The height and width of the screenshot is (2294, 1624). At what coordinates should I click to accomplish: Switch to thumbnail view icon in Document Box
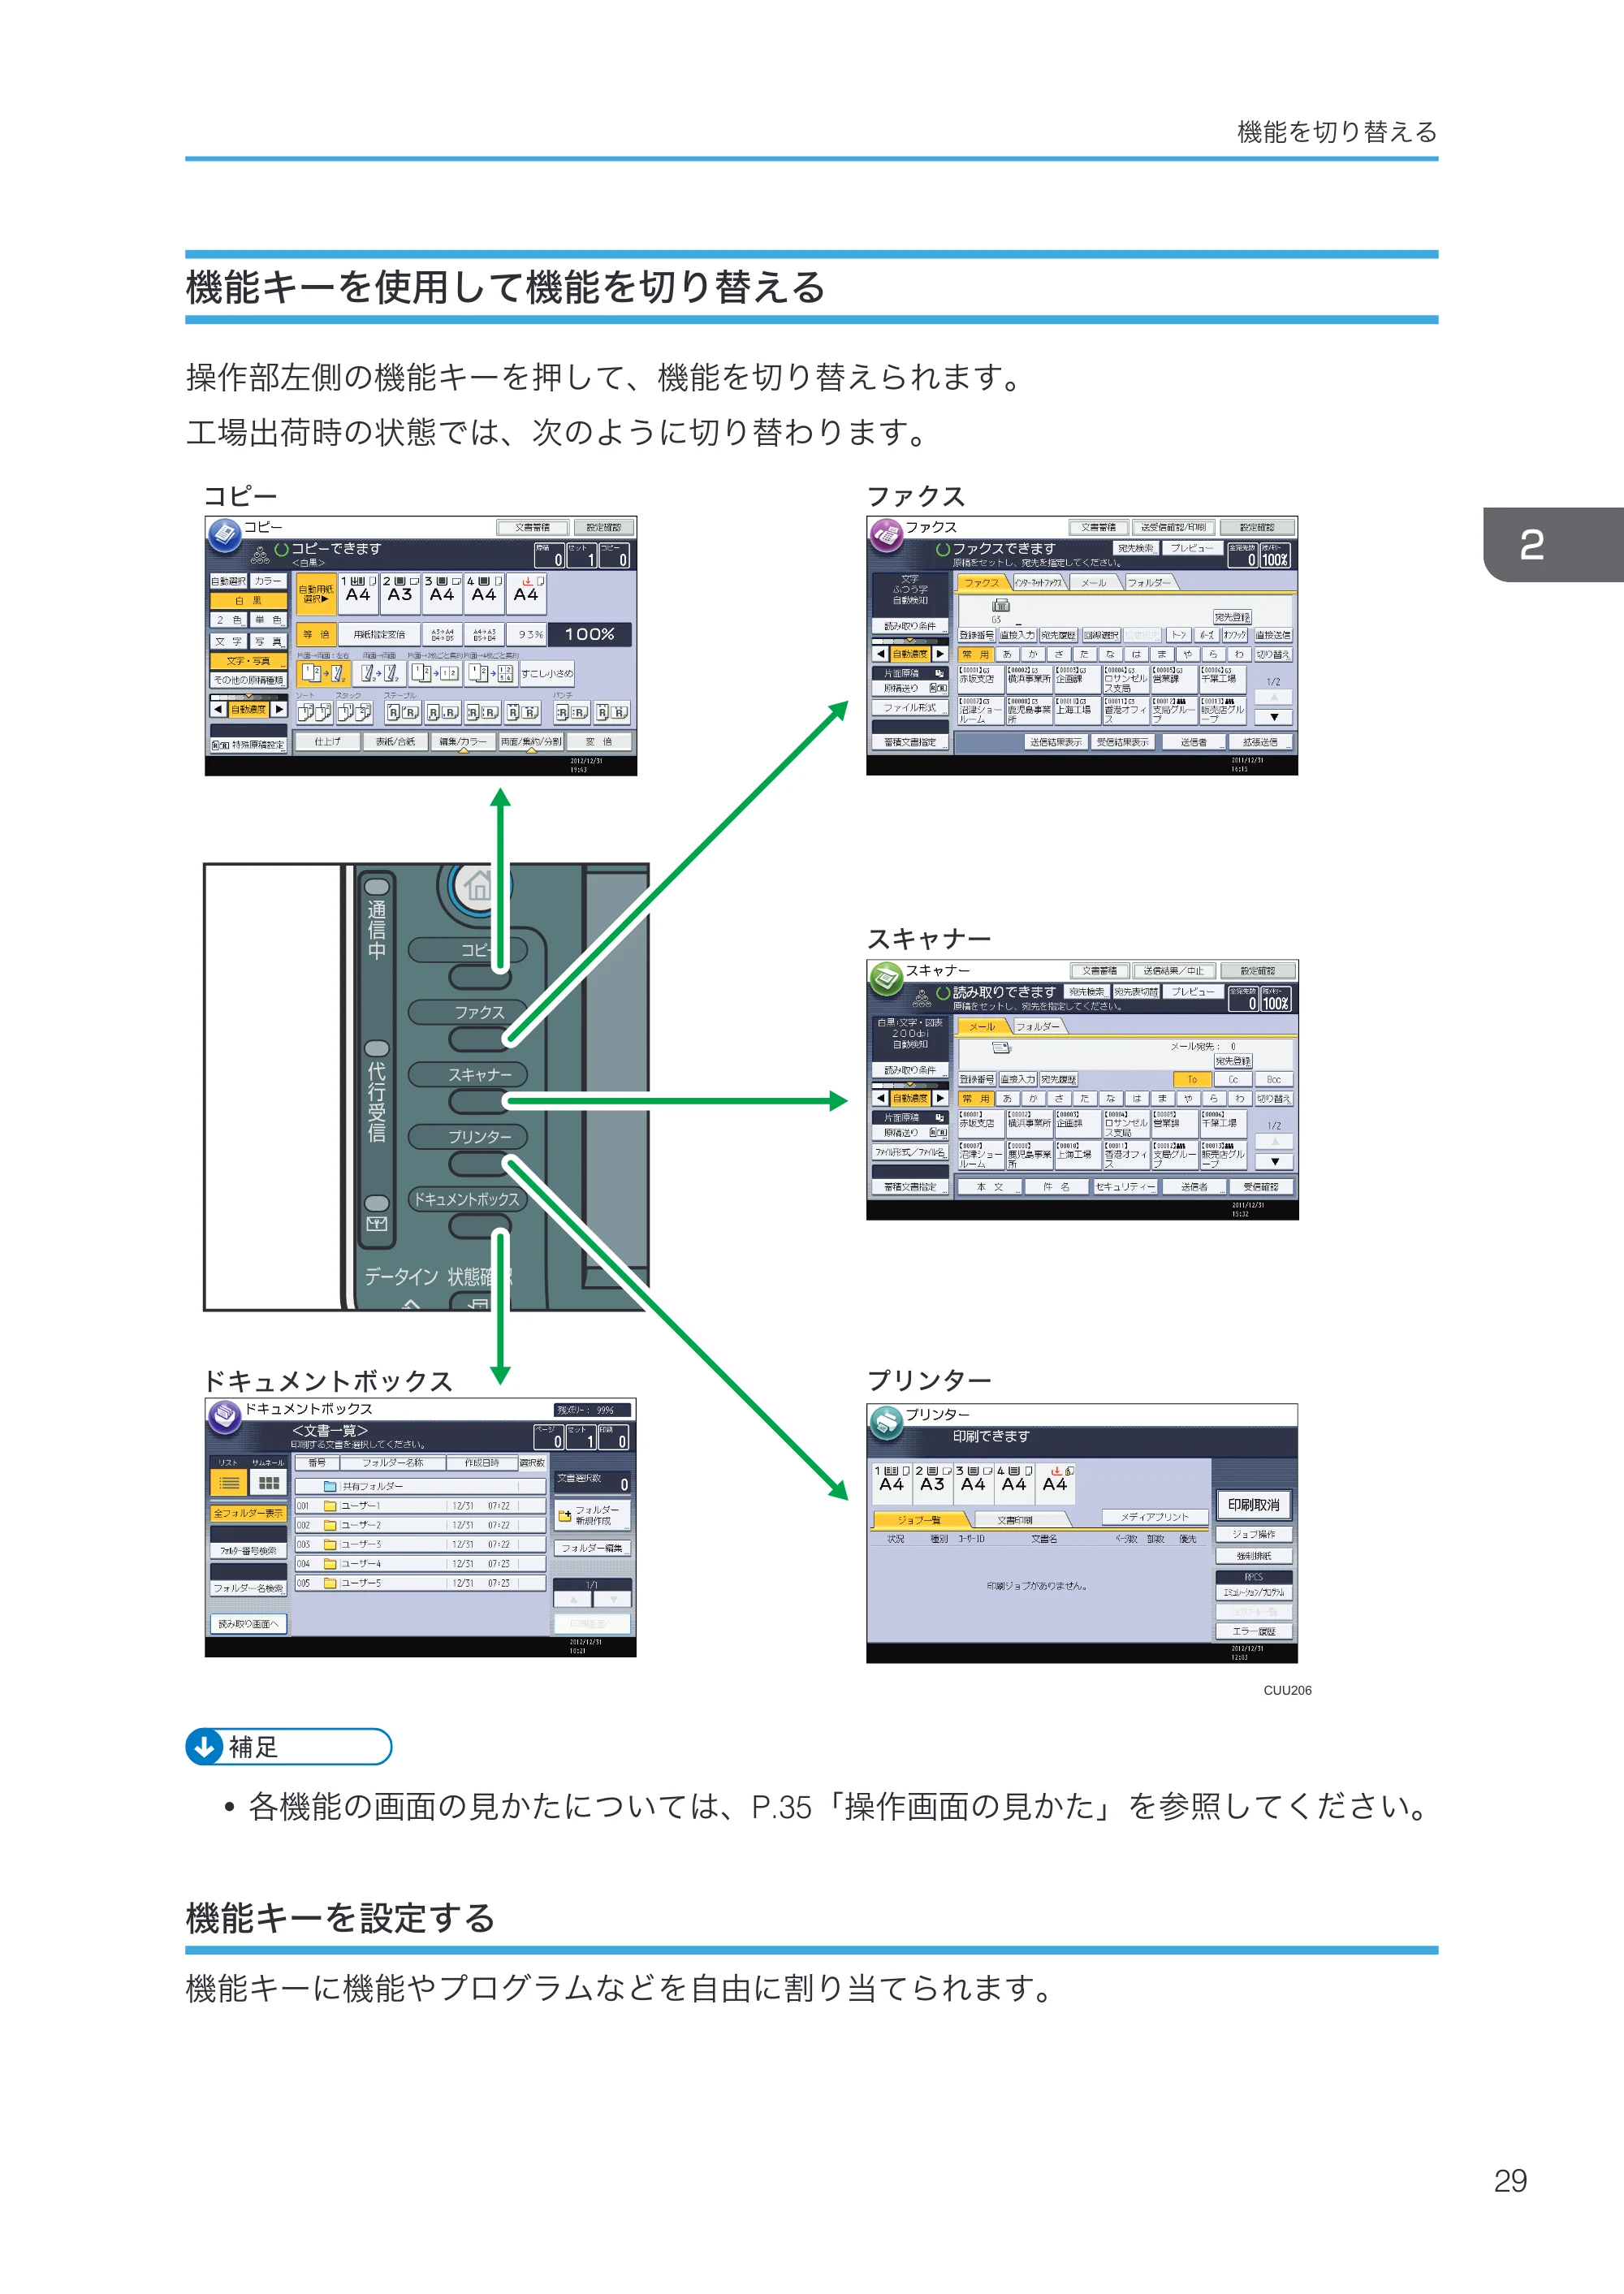click(268, 1482)
